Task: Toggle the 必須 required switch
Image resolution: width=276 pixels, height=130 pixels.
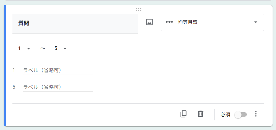Action: coord(241,115)
